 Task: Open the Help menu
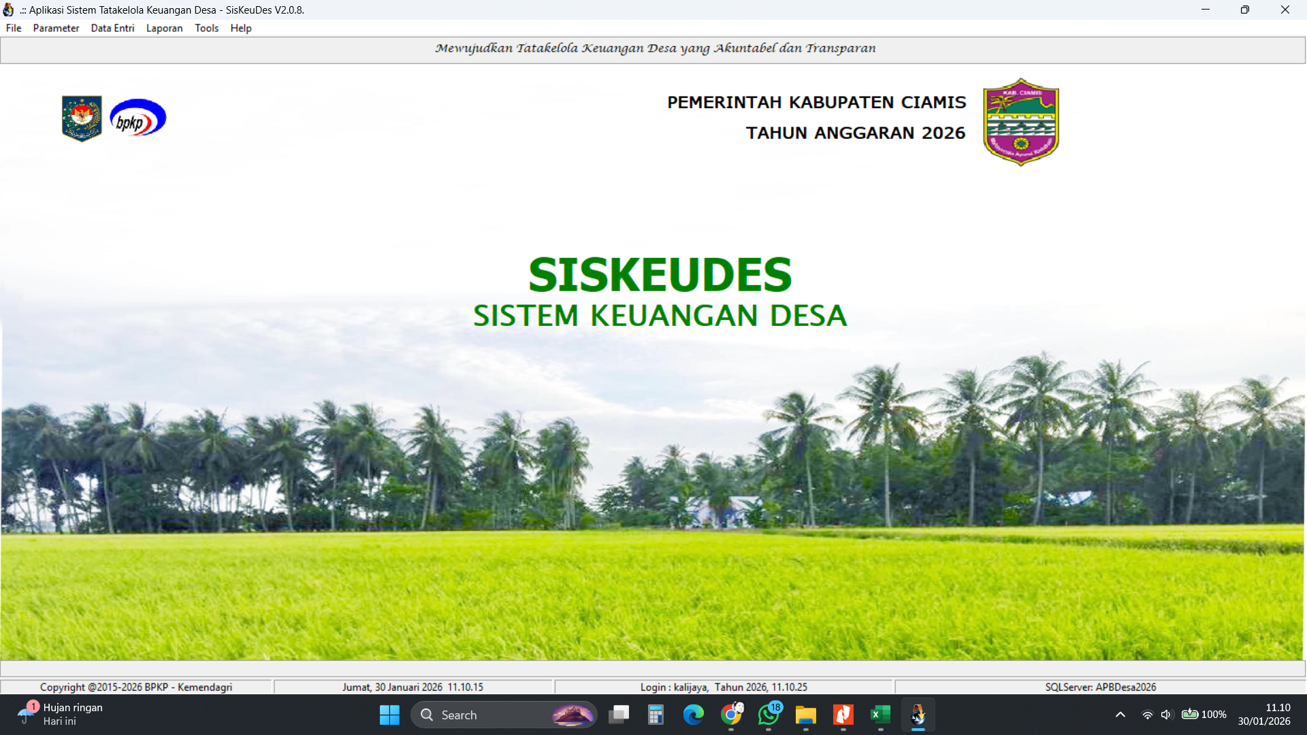click(x=240, y=28)
